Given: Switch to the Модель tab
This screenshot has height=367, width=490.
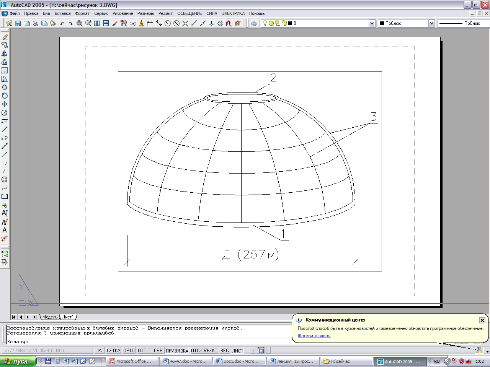Looking at the screenshot, I should pos(50,317).
